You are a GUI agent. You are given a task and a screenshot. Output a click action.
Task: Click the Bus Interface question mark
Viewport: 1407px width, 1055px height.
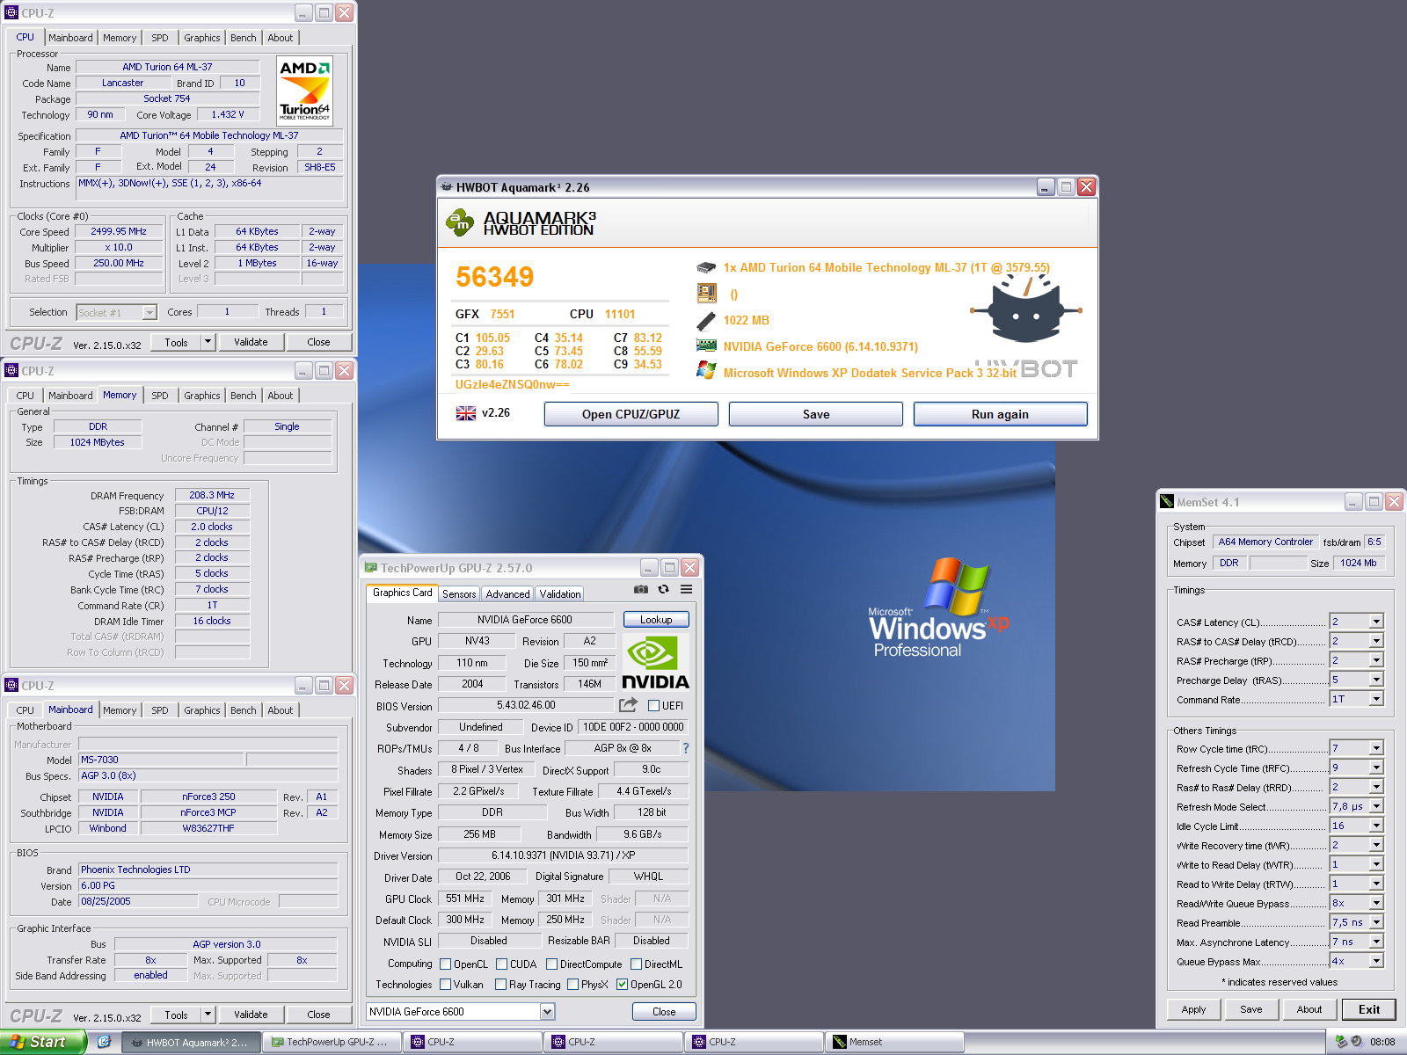click(x=686, y=748)
